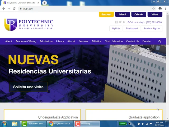The width and height of the screenshot is (169, 127).
Task: Click the browser back arrow
Action: (3, 9)
